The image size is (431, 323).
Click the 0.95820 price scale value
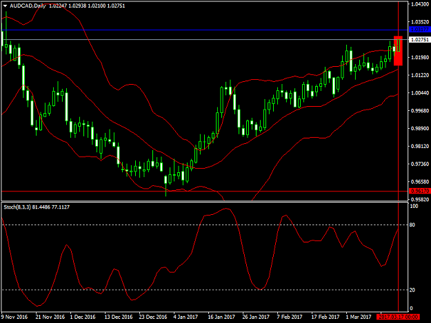[x=420, y=200]
